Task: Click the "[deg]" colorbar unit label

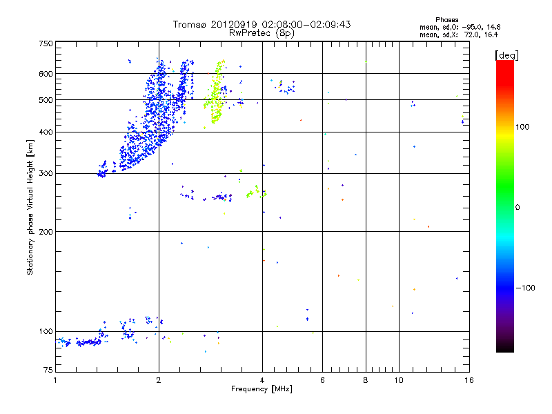Action: [x=506, y=55]
